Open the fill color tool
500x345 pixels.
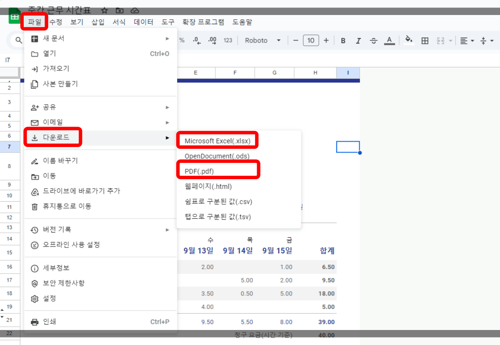(408, 40)
